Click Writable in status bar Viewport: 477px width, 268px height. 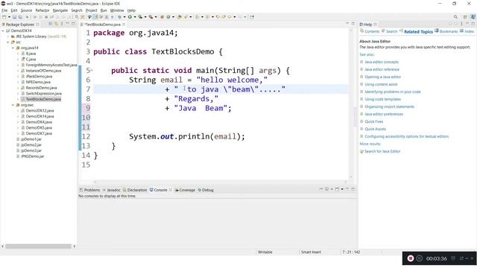click(x=265, y=252)
